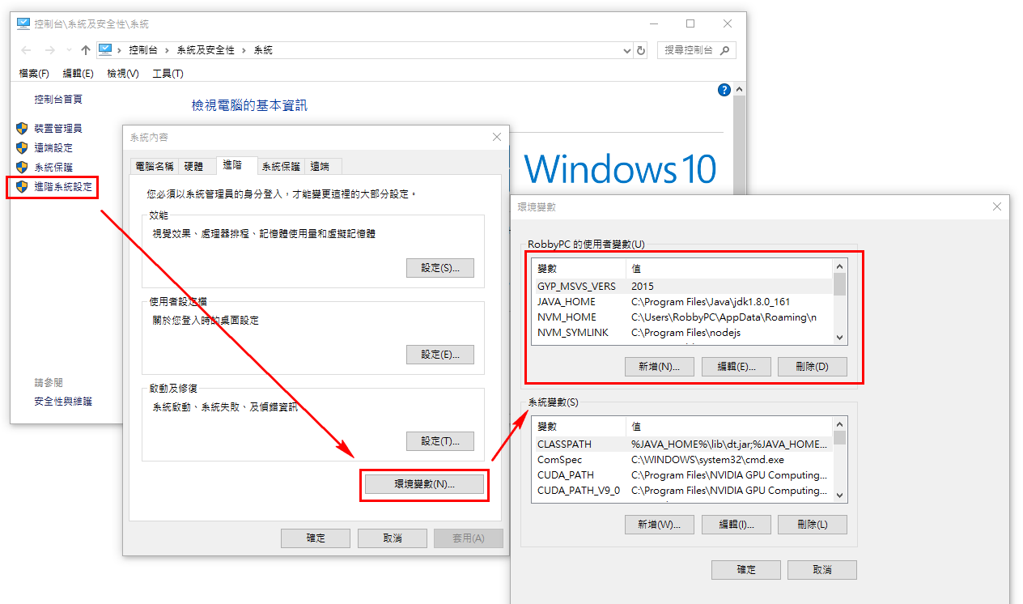The height and width of the screenshot is (604, 1023).
Task: Select GYP_MSVS_VERS user variable row
Action: tap(682, 287)
